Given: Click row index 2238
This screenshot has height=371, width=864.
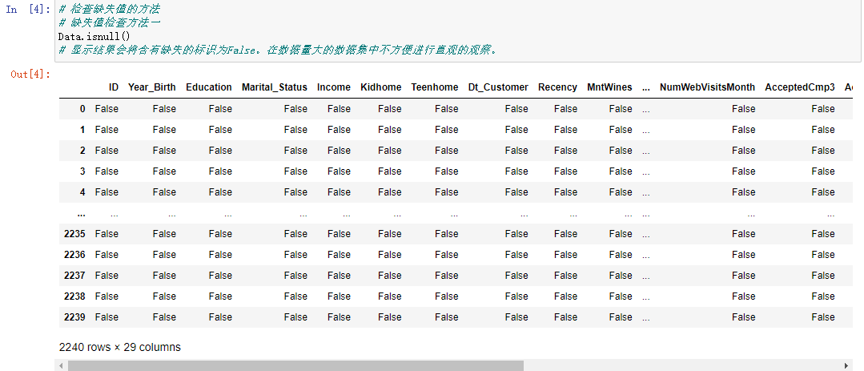Looking at the screenshot, I should coord(74,296).
